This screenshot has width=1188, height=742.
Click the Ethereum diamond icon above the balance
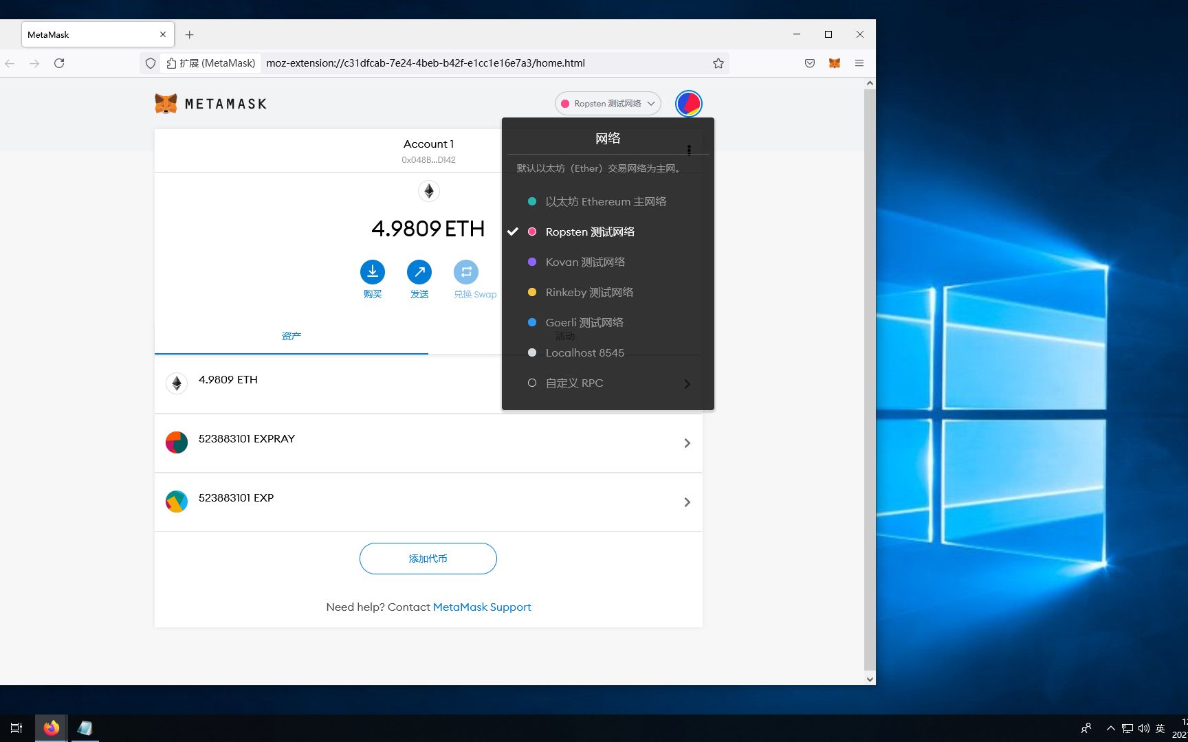click(429, 191)
